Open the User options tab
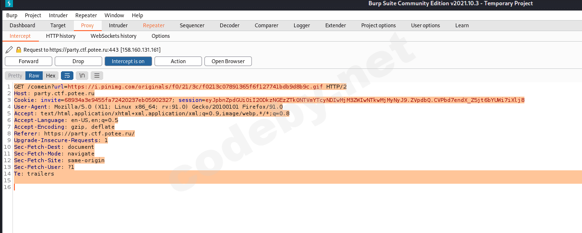 (x=425, y=25)
